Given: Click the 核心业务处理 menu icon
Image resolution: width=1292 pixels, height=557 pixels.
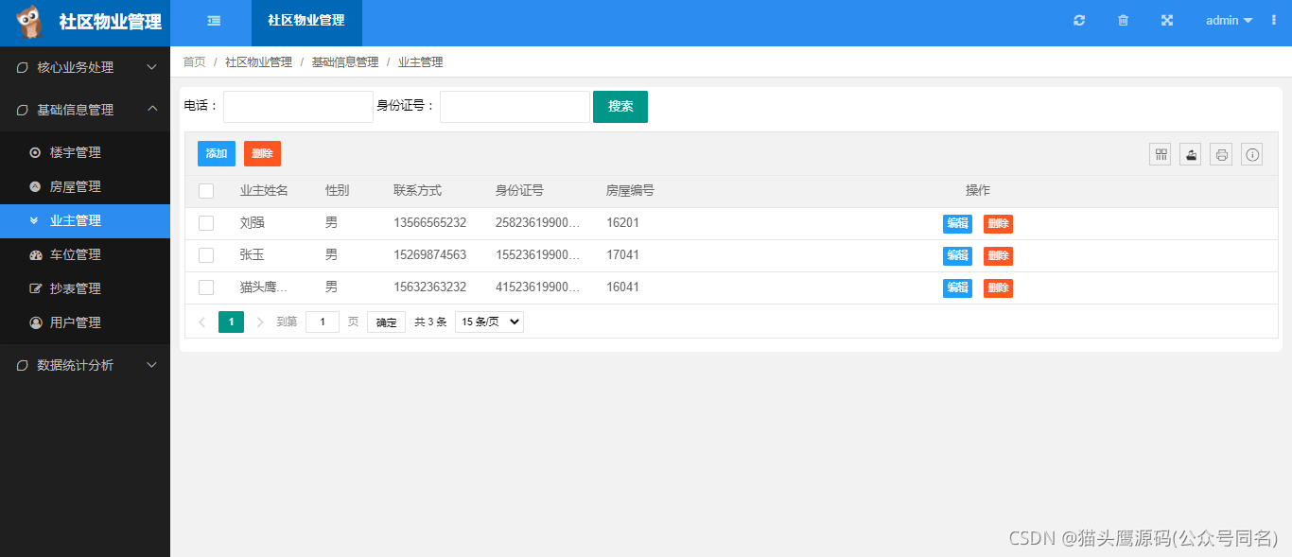Looking at the screenshot, I should (x=23, y=67).
